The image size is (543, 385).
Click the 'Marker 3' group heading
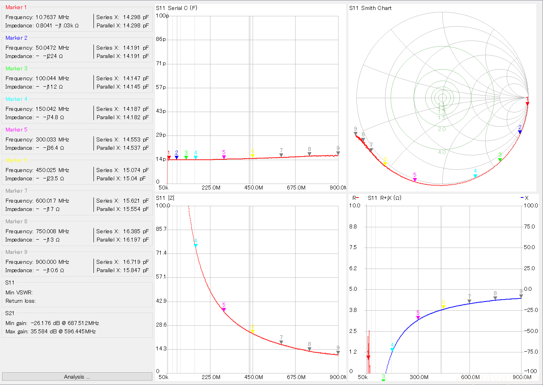pos(16,68)
